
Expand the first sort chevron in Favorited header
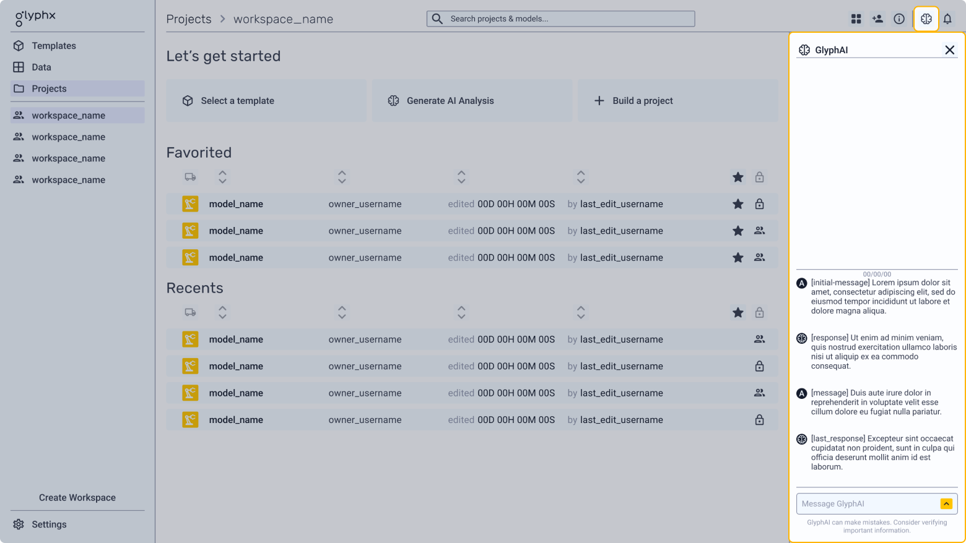pyautogui.click(x=222, y=177)
